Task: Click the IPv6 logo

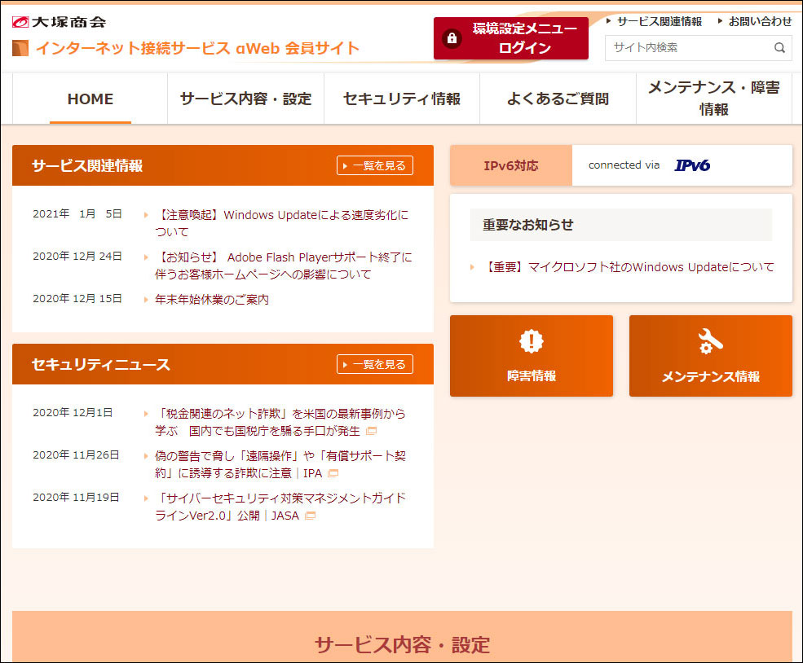Action: point(692,165)
